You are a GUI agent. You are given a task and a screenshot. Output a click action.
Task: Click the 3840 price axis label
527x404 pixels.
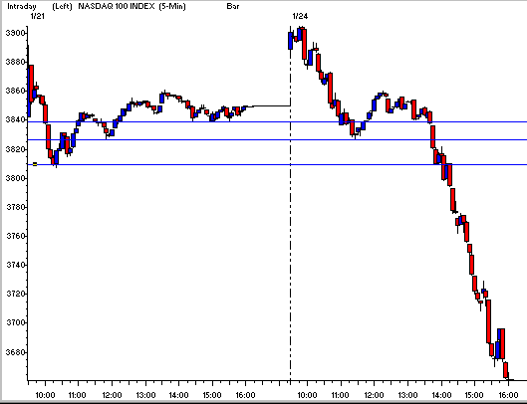coord(15,119)
